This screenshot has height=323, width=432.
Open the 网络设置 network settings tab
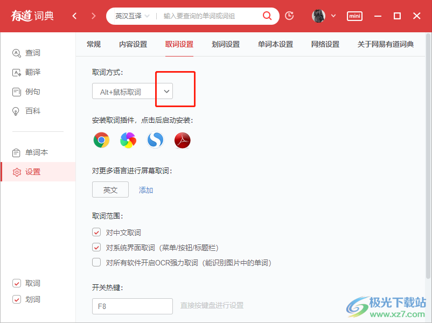coord(325,44)
